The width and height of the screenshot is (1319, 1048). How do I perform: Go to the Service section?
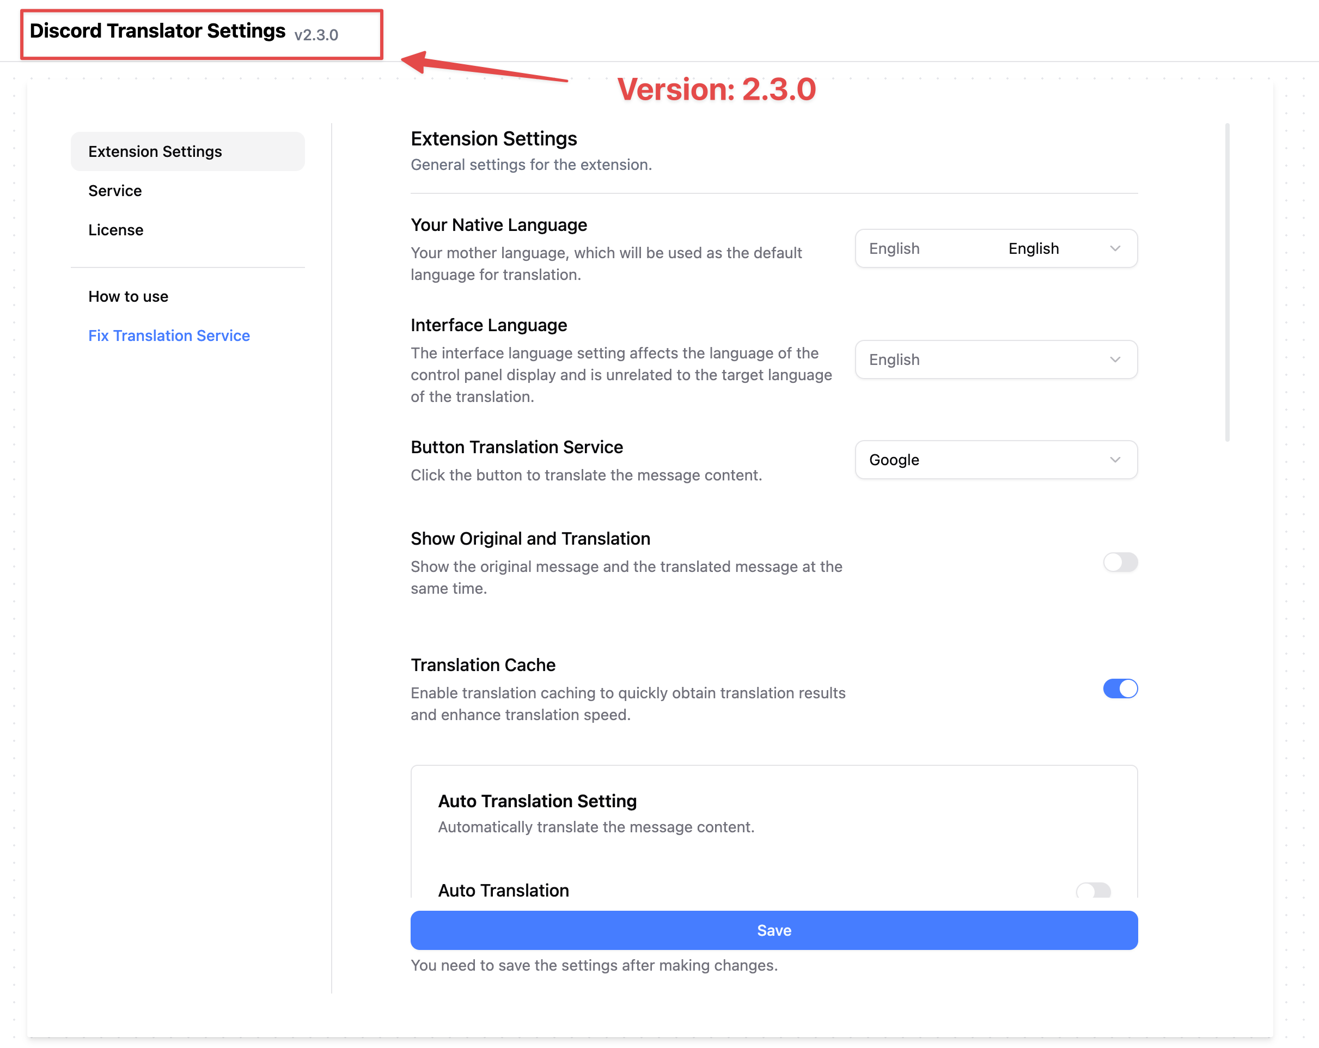pos(115,190)
